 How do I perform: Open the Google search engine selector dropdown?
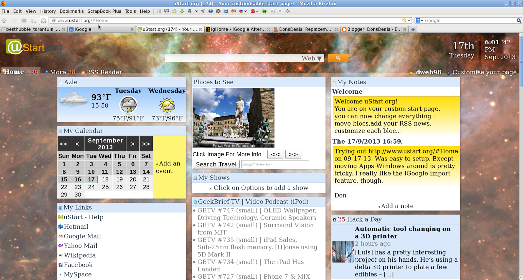click(x=419, y=20)
